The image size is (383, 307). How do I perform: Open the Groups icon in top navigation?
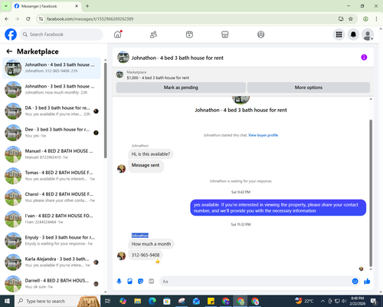tap(260, 35)
